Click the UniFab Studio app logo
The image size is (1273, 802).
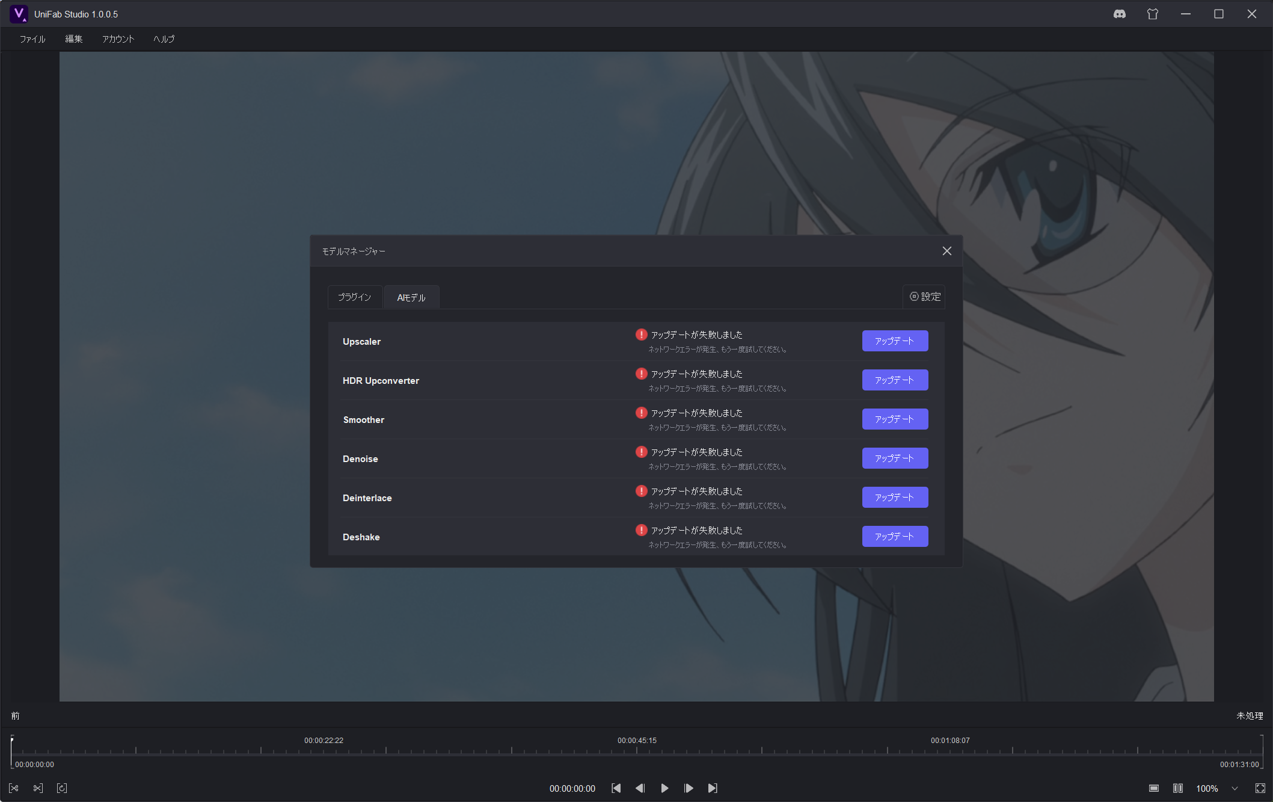pyautogui.click(x=19, y=14)
